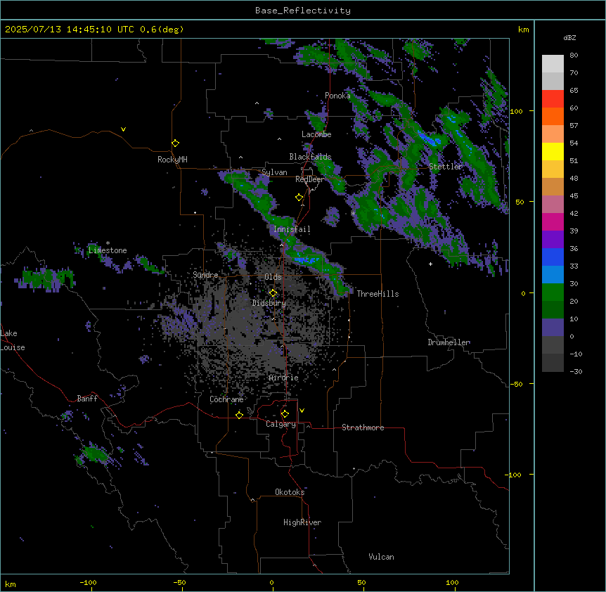
Task: Click the 57 label in dBZ legend
Action: click(x=574, y=126)
